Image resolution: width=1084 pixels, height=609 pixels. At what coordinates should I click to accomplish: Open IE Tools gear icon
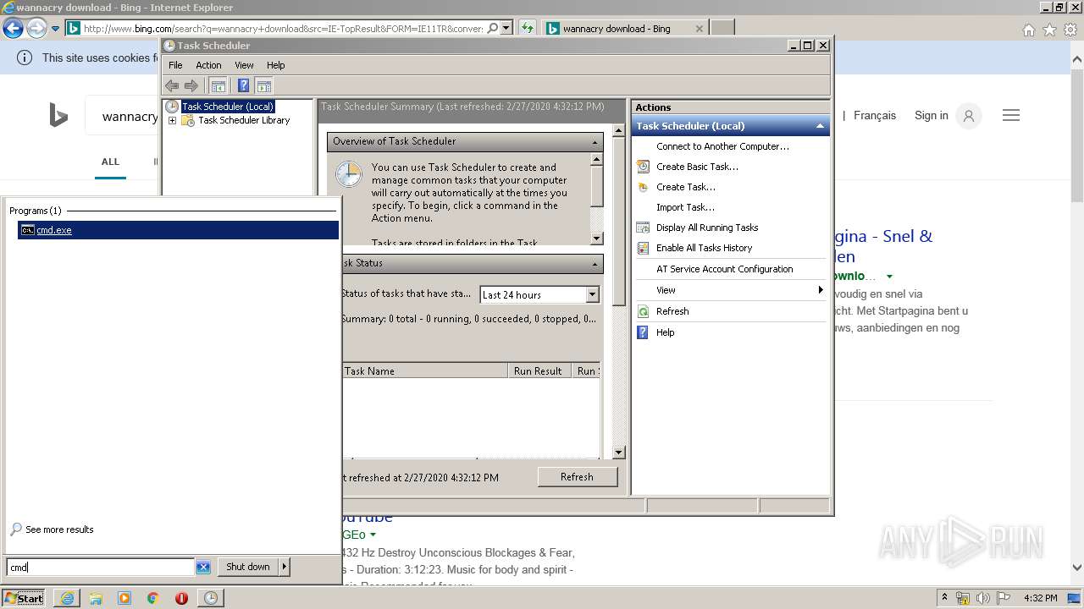pos(1070,30)
